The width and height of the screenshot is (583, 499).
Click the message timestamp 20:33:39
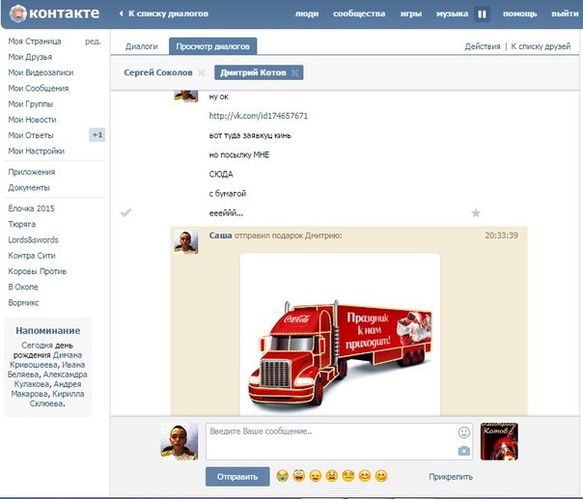coord(501,236)
